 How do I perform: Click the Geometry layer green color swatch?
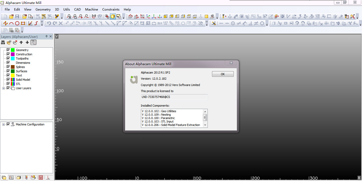click(x=13, y=50)
